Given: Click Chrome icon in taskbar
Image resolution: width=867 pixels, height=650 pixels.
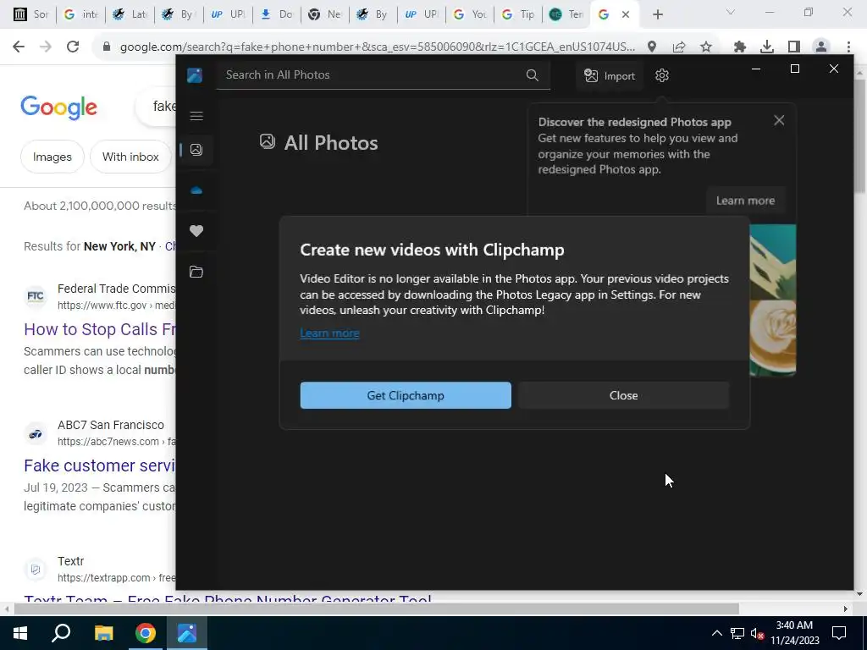Looking at the screenshot, I should pyautogui.click(x=146, y=633).
